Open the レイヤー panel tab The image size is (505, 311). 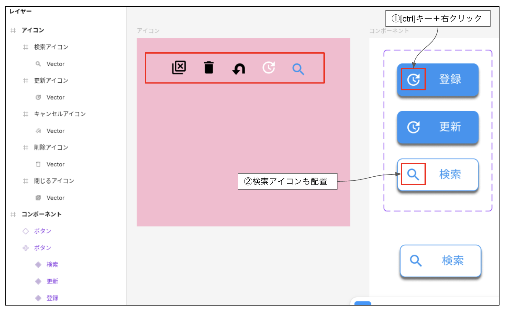click(x=20, y=12)
